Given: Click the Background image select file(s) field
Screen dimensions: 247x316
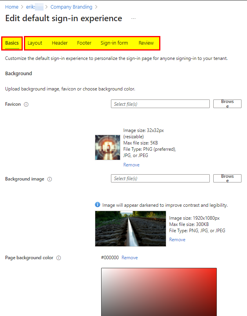Looking at the screenshot, I should click(160, 179).
